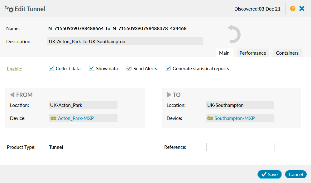
Task: Click the undo arrow icon
Action: [234, 34]
